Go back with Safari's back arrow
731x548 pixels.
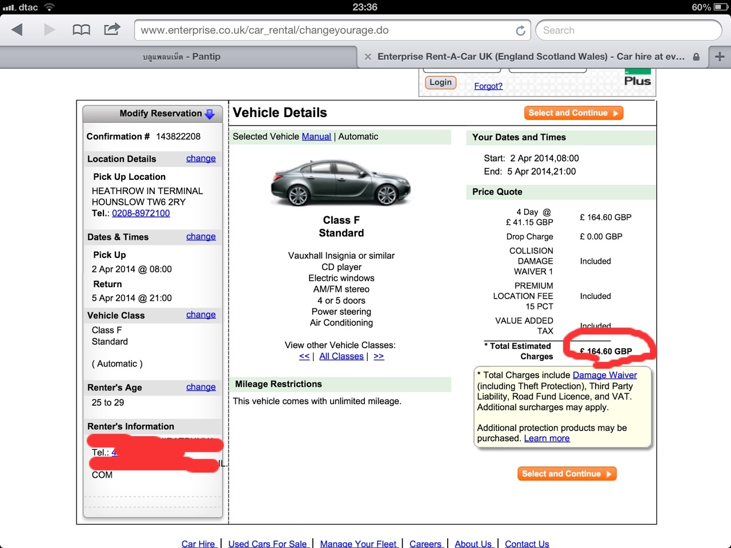(x=17, y=30)
